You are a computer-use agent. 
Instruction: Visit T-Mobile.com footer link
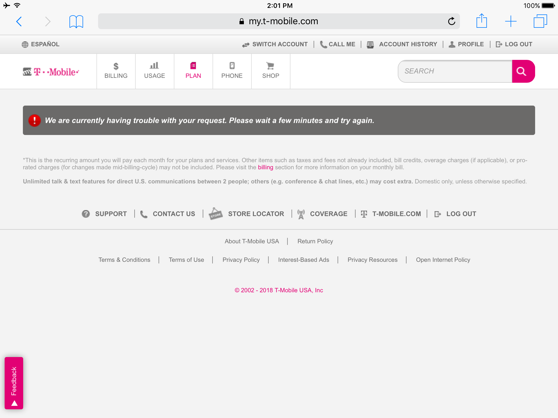(396, 214)
